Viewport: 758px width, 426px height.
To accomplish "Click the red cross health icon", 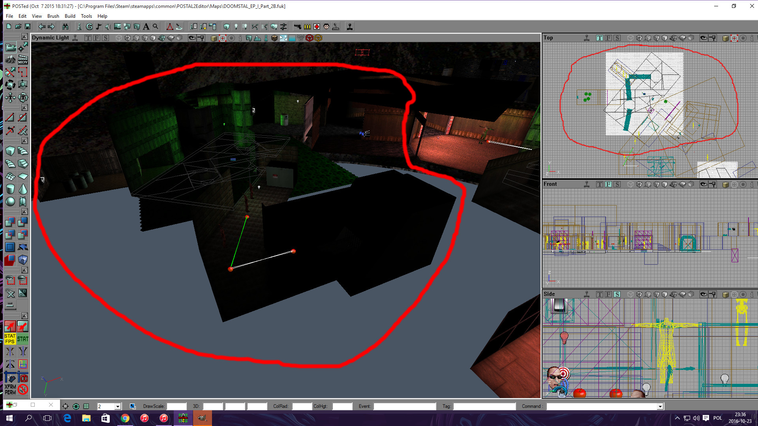I will coord(317,26).
